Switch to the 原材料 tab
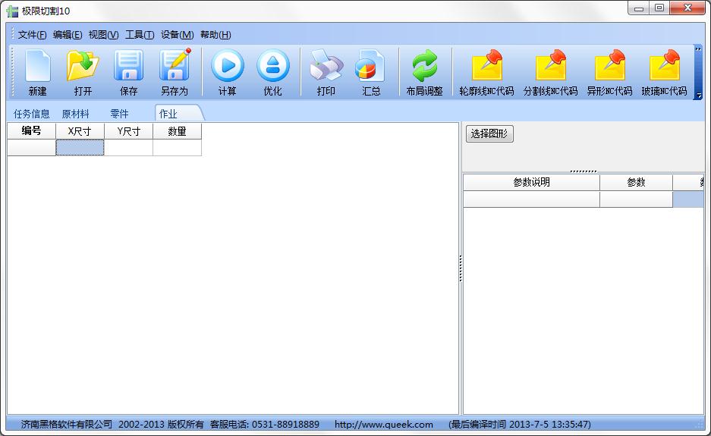Viewport: 711px width, 436px height. pyautogui.click(x=75, y=114)
